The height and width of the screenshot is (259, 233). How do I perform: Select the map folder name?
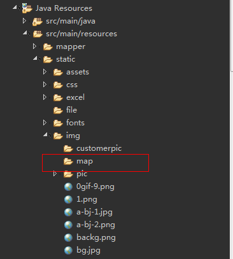tap(85, 162)
